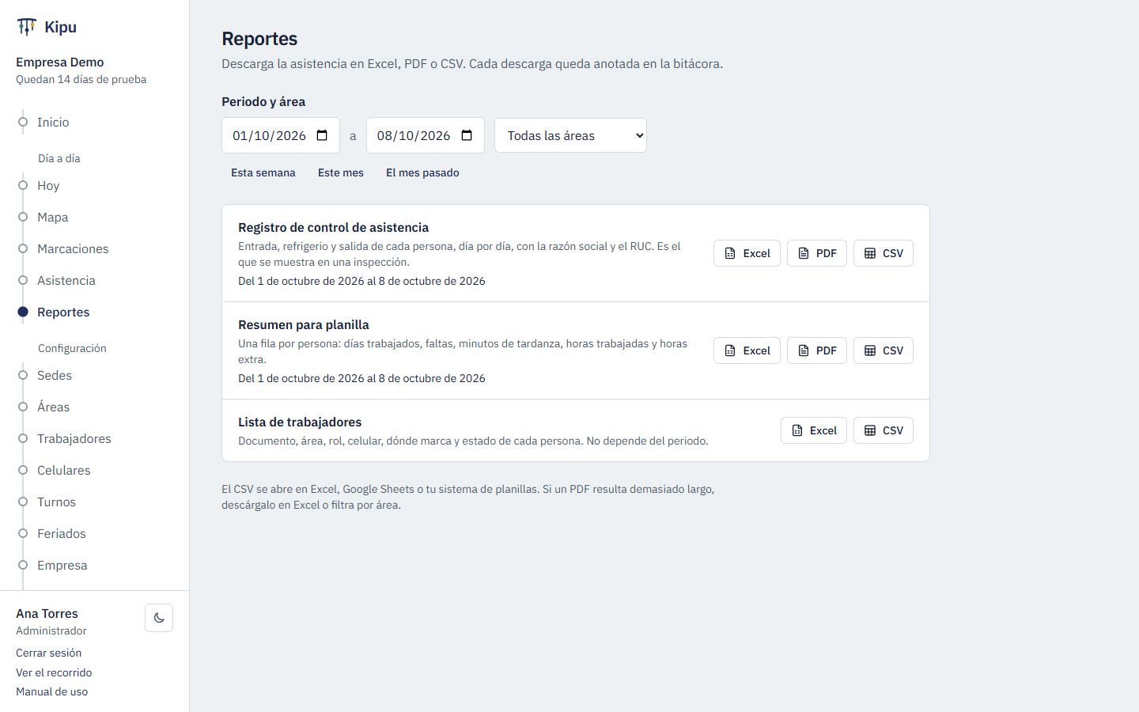1139x712 pixels.
Task: Open the Manual de uso link
Action: pyautogui.click(x=52, y=691)
